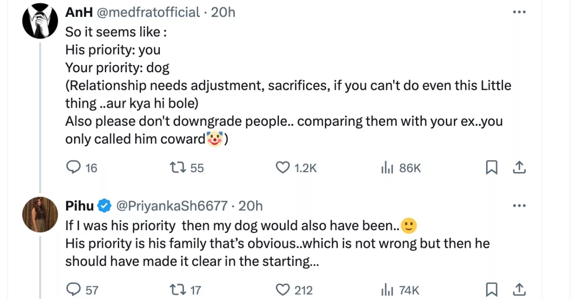Bookmark AnH's tweet
Viewport: 574px width, 299px height.
click(491, 167)
